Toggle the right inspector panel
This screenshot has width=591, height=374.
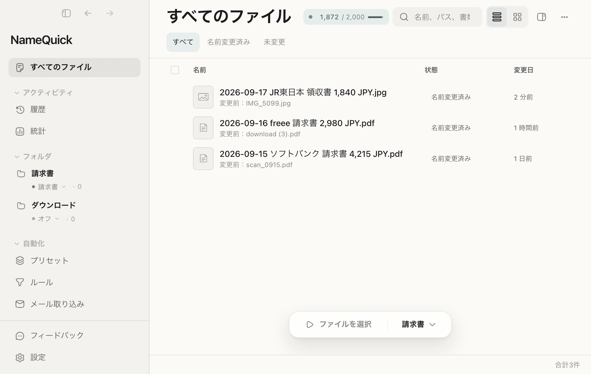click(x=541, y=17)
